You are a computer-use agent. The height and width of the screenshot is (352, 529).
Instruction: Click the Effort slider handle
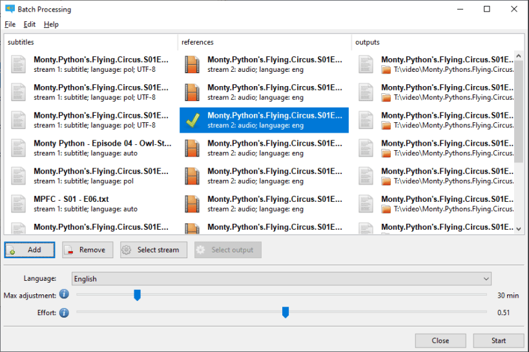point(285,312)
